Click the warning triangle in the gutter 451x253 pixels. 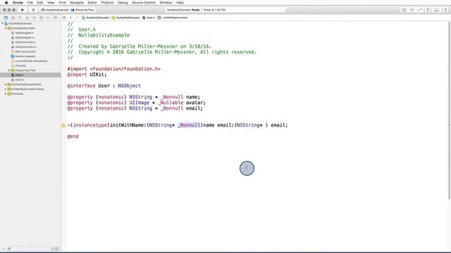coord(63,125)
